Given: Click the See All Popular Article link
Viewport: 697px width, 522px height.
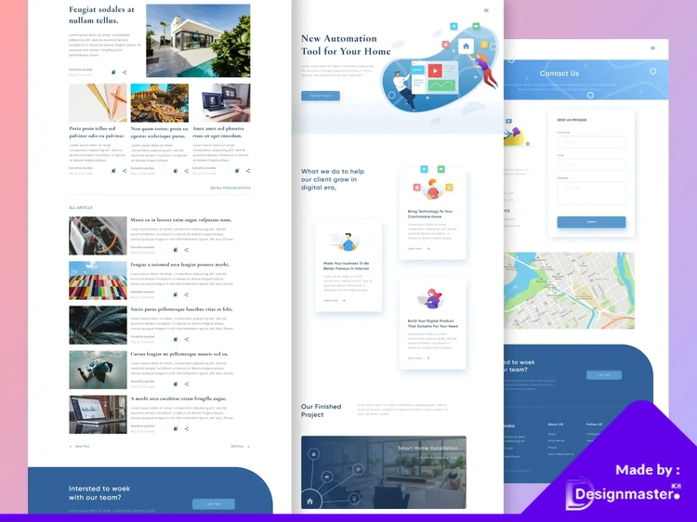Looking at the screenshot, I should (230, 188).
